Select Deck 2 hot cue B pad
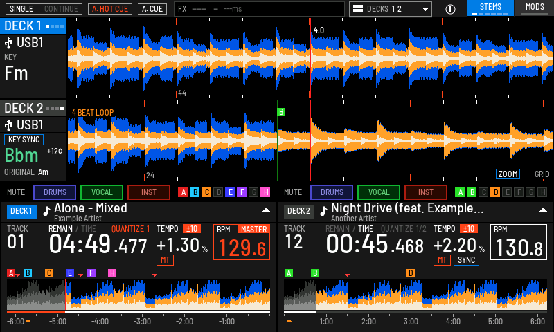Screen dimensions: 554x332 pyautogui.click(x=472, y=192)
